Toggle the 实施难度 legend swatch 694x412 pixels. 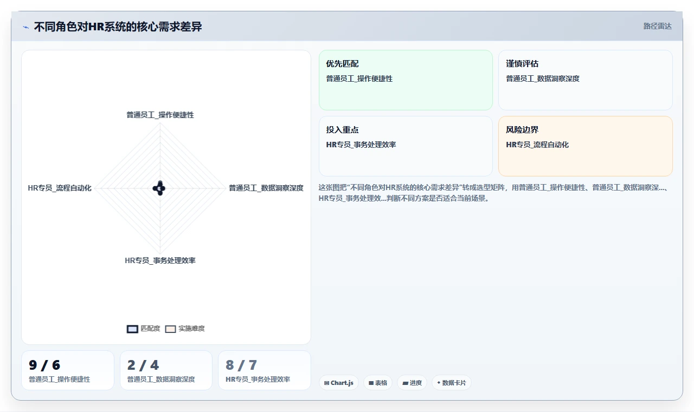click(171, 329)
